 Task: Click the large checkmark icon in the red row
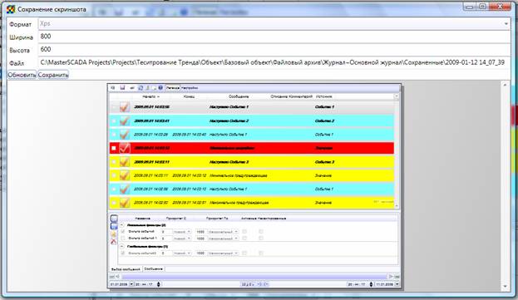124,148
